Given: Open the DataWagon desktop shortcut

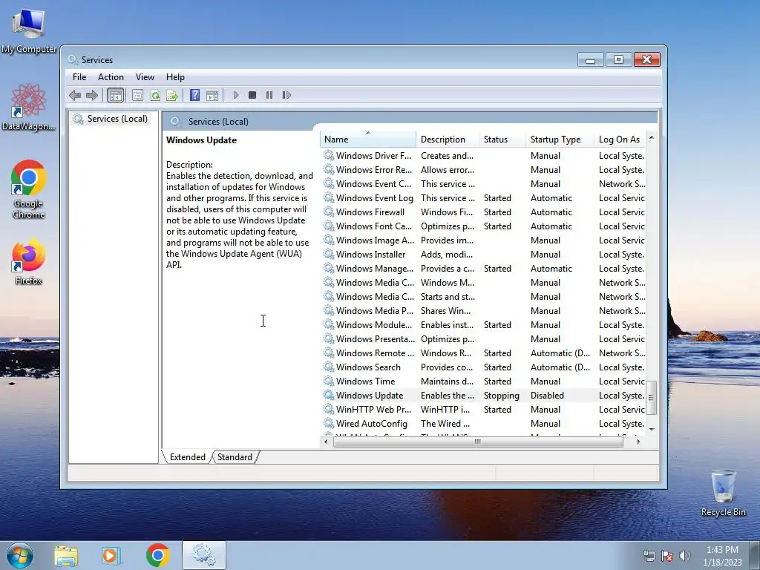Looking at the screenshot, I should (29, 108).
